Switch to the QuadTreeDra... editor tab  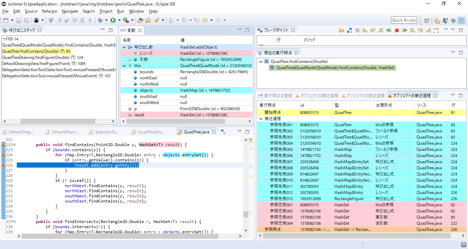[x=148, y=132]
